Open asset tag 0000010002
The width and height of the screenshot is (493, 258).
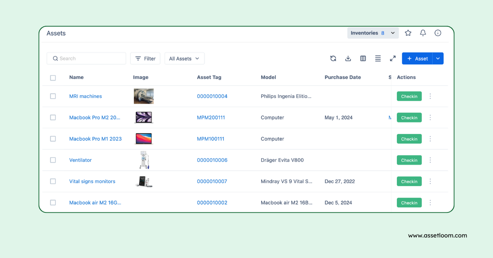(x=212, y=203)
